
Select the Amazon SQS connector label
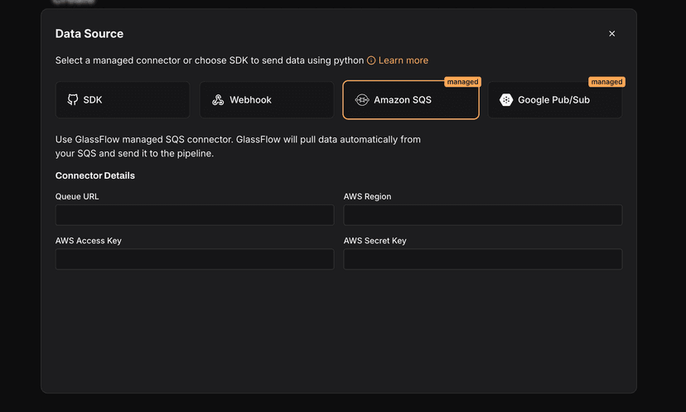403,100
